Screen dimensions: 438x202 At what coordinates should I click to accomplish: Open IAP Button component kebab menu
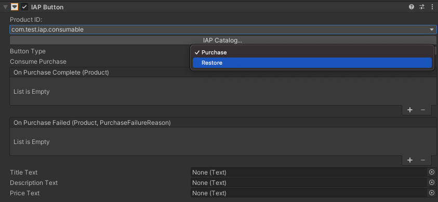tap(432, 7)
